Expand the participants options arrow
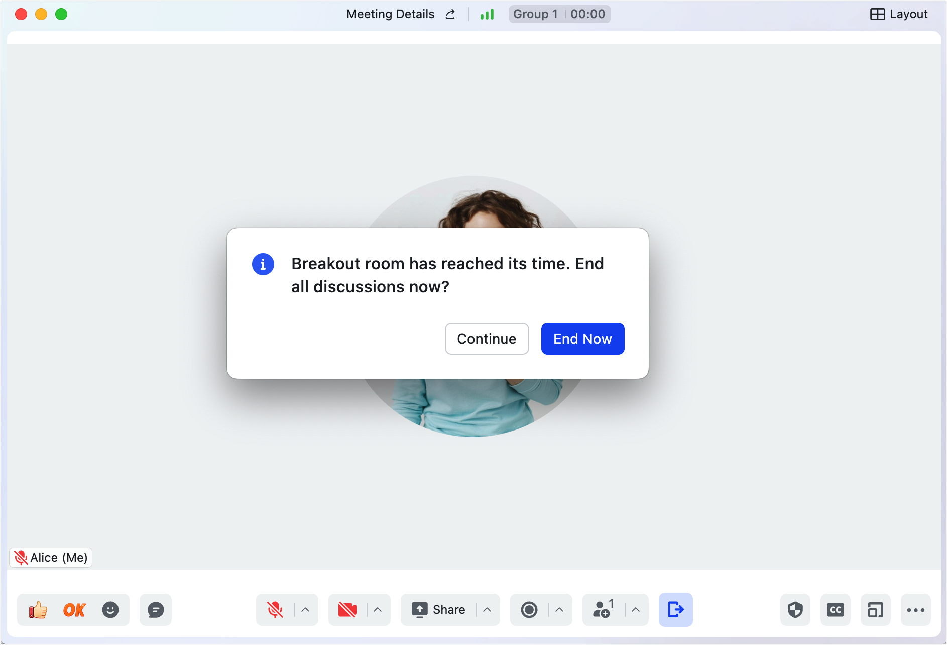 [636, 610]
